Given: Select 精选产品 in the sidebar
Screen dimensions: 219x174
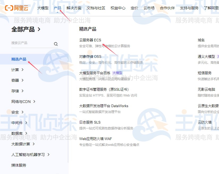Looking at the screenshot, I should [19, 59].
